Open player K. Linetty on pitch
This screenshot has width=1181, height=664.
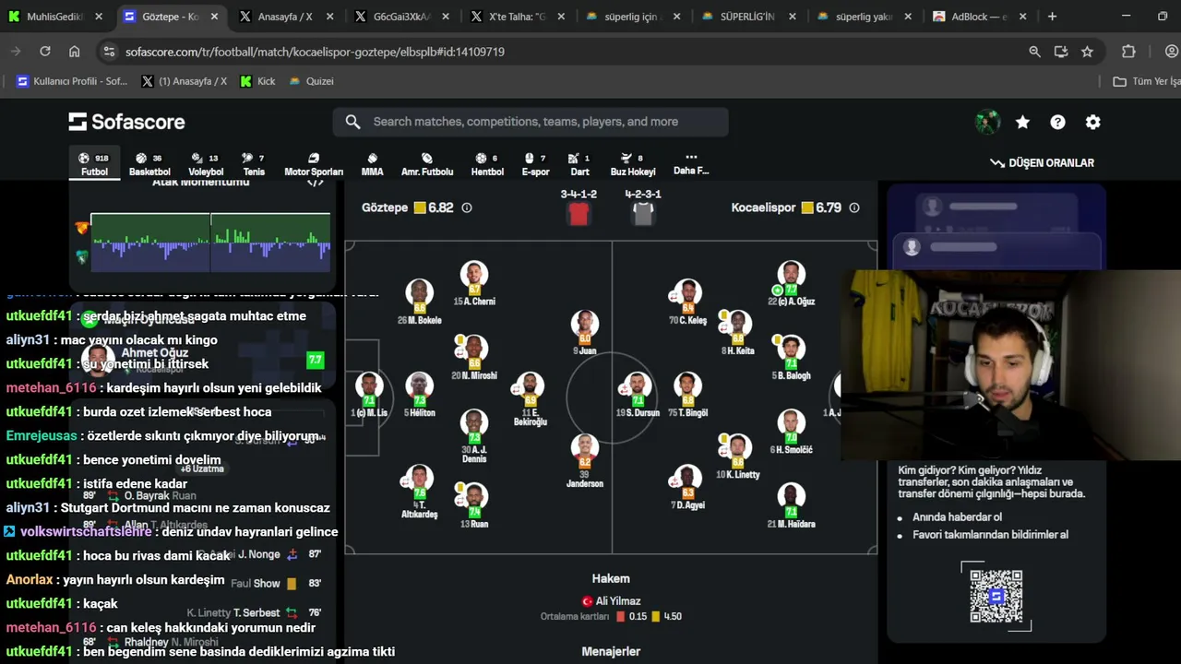coord(737,456)
